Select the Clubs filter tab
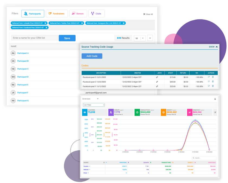This screenshot has height=183, width=228. pos(97,14)
